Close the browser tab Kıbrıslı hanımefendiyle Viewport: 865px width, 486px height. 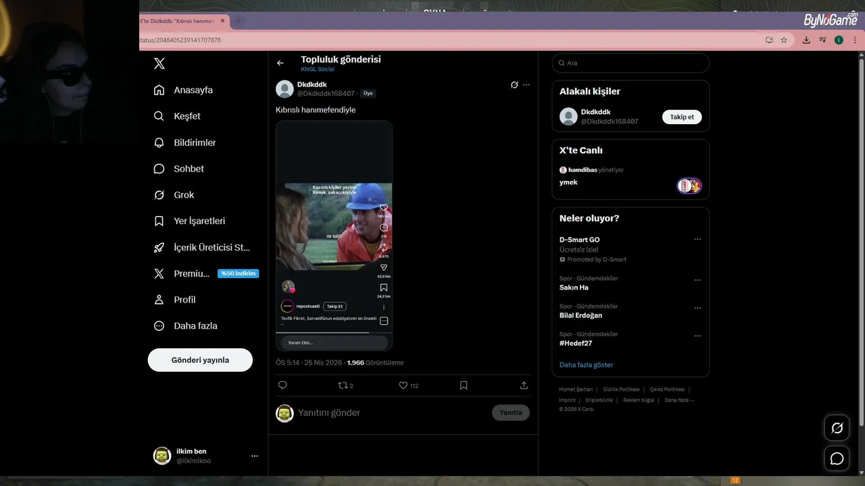tap(222, 21)
